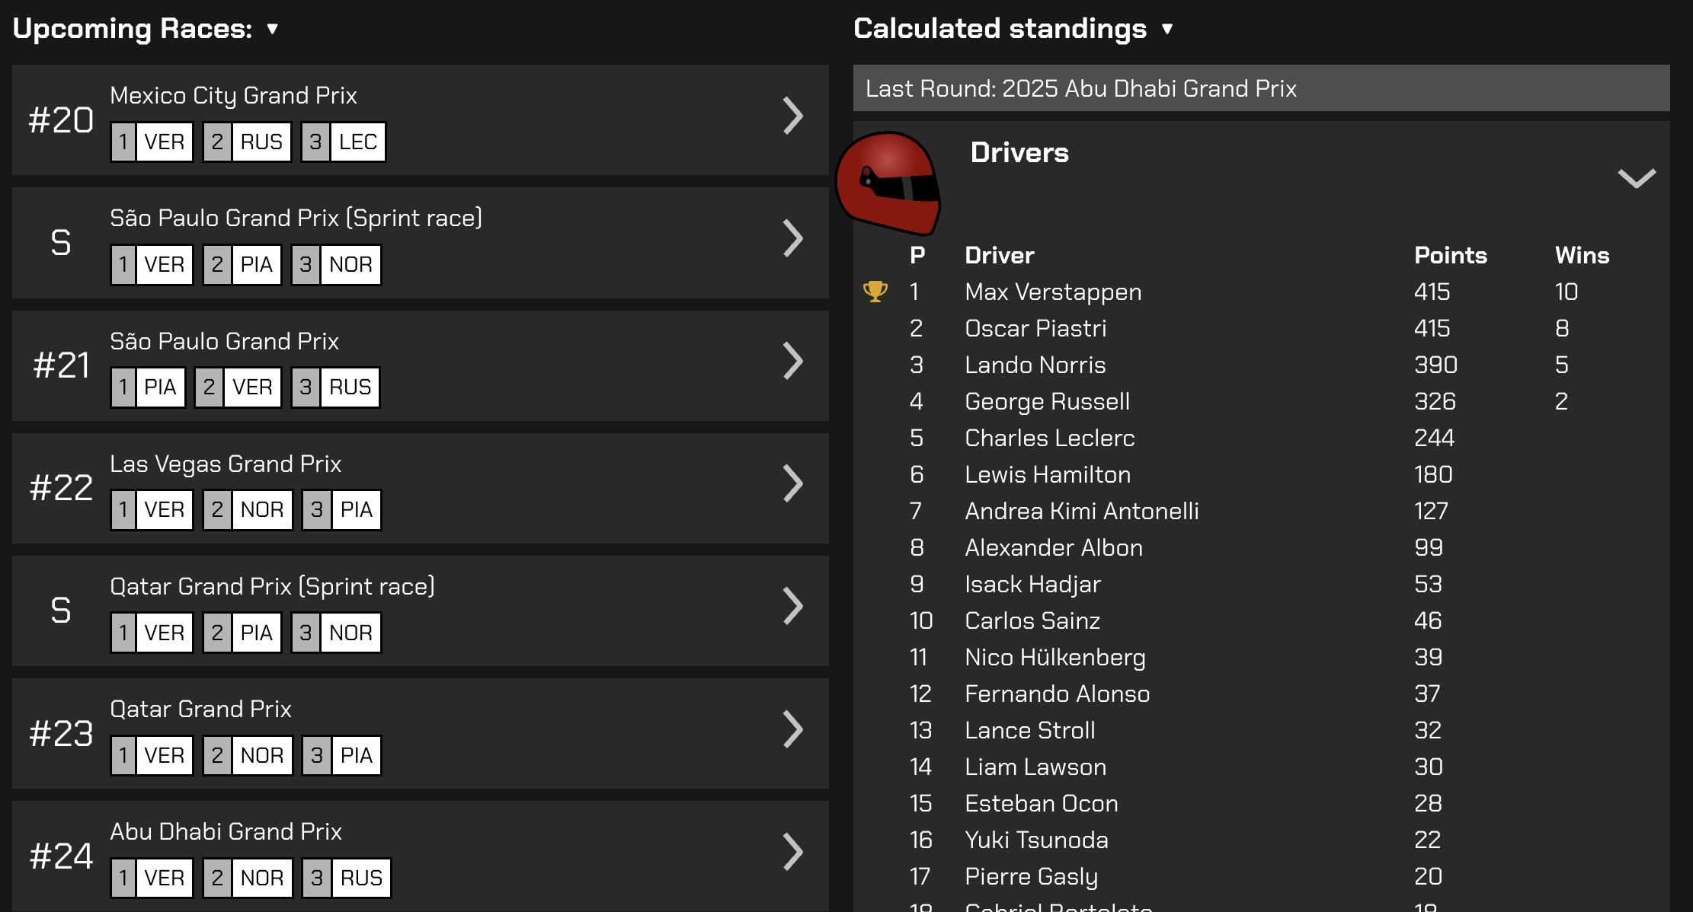Collapse the Calculated standings section triangle
1693x912 pixels.
pyautogui.click(x=1167, y=29)
